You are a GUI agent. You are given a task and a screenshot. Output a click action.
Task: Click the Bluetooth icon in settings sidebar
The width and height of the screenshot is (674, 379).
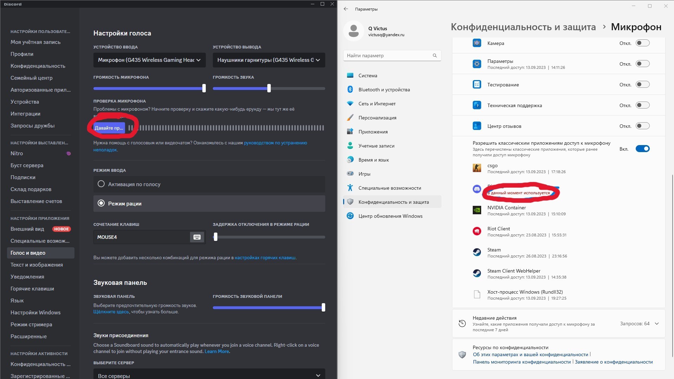(x=350, y=90)
